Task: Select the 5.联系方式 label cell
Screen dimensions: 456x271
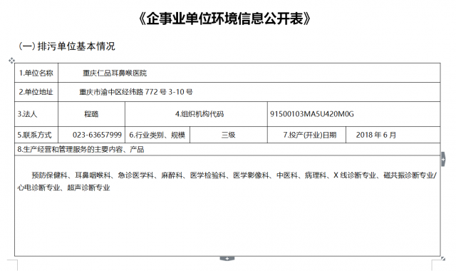Action: (x=36, y=135)
